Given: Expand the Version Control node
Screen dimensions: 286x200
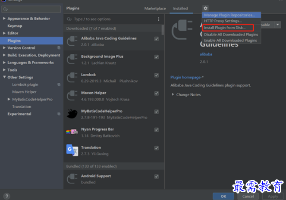Looking at the screenshot, I should click(4, 48).
